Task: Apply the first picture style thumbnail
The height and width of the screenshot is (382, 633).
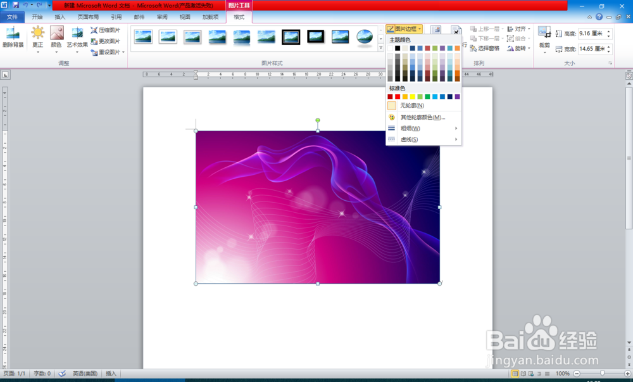Action: tap(143, 37)
